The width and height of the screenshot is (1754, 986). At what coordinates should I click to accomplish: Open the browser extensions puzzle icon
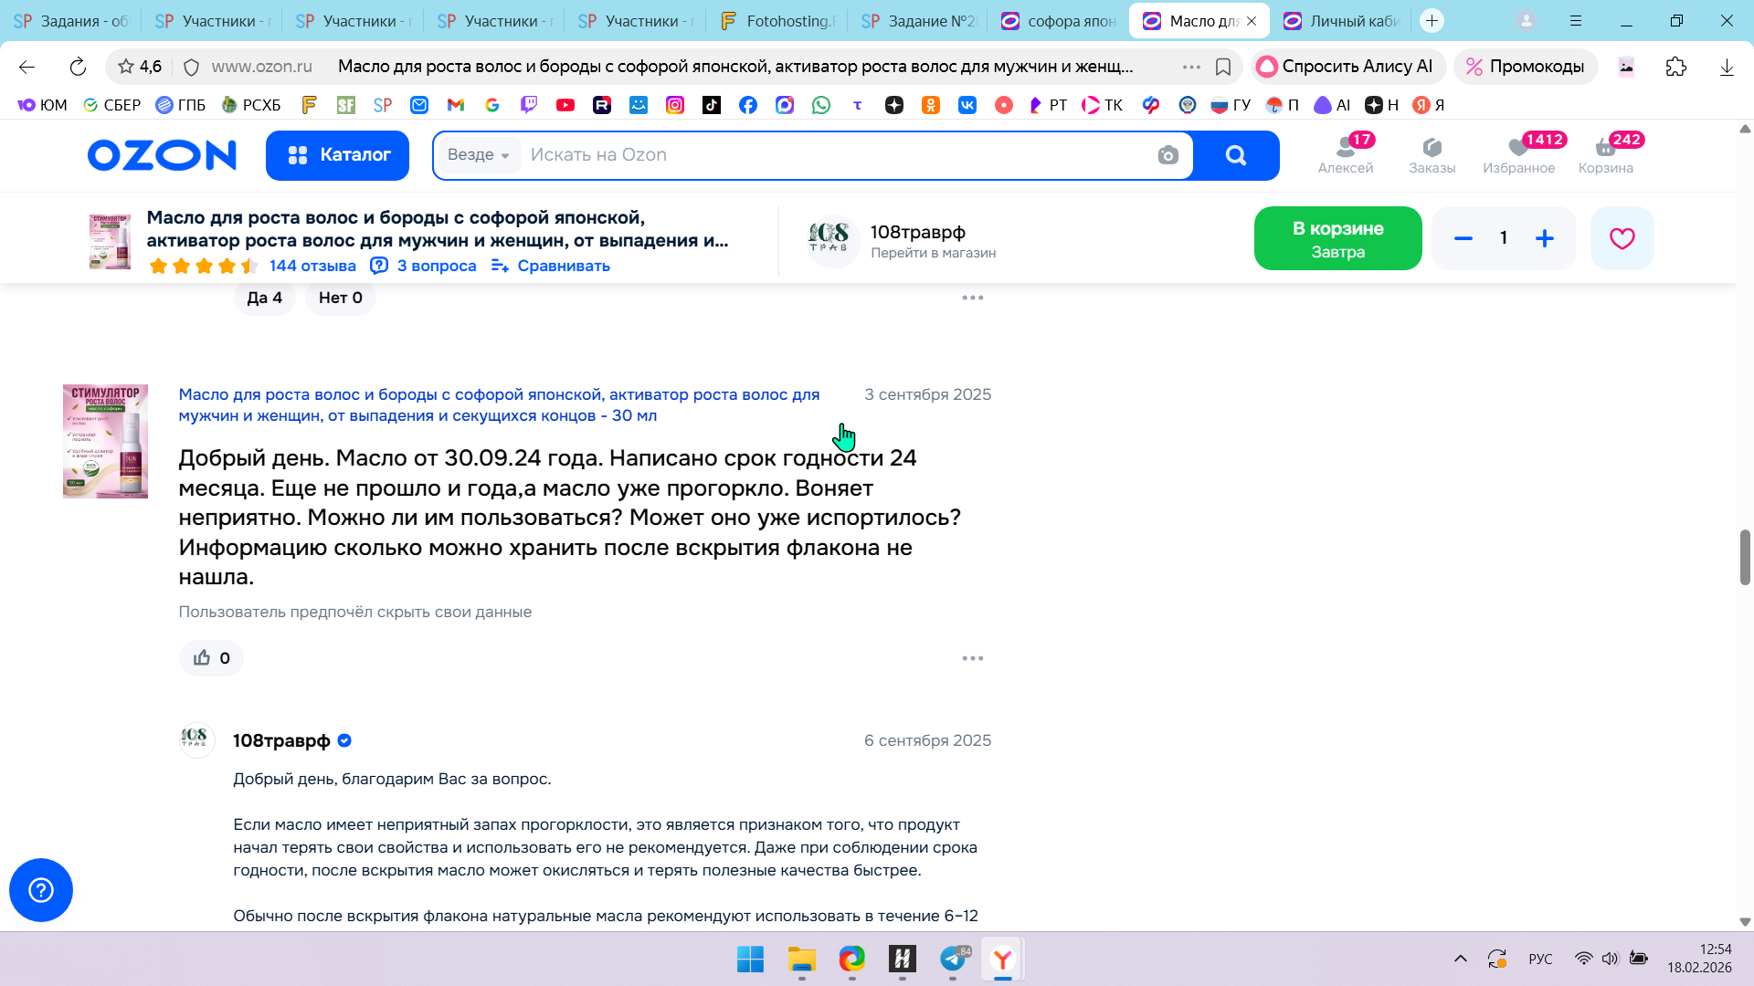(x=1675, y=67)
